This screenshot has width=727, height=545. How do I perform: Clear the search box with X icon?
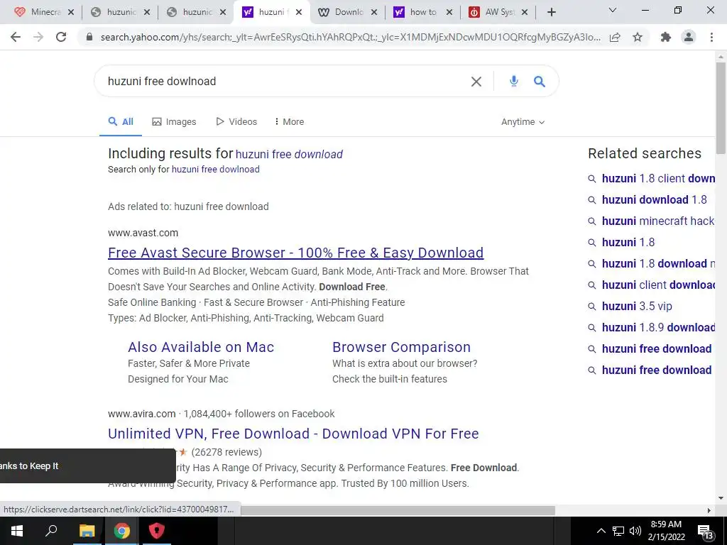pos(476,82)
